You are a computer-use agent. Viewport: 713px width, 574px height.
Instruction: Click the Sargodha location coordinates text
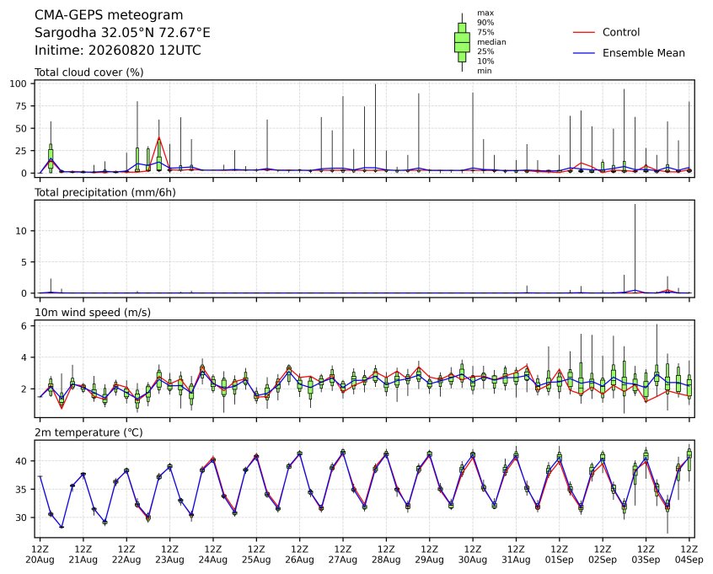[122, 33]
